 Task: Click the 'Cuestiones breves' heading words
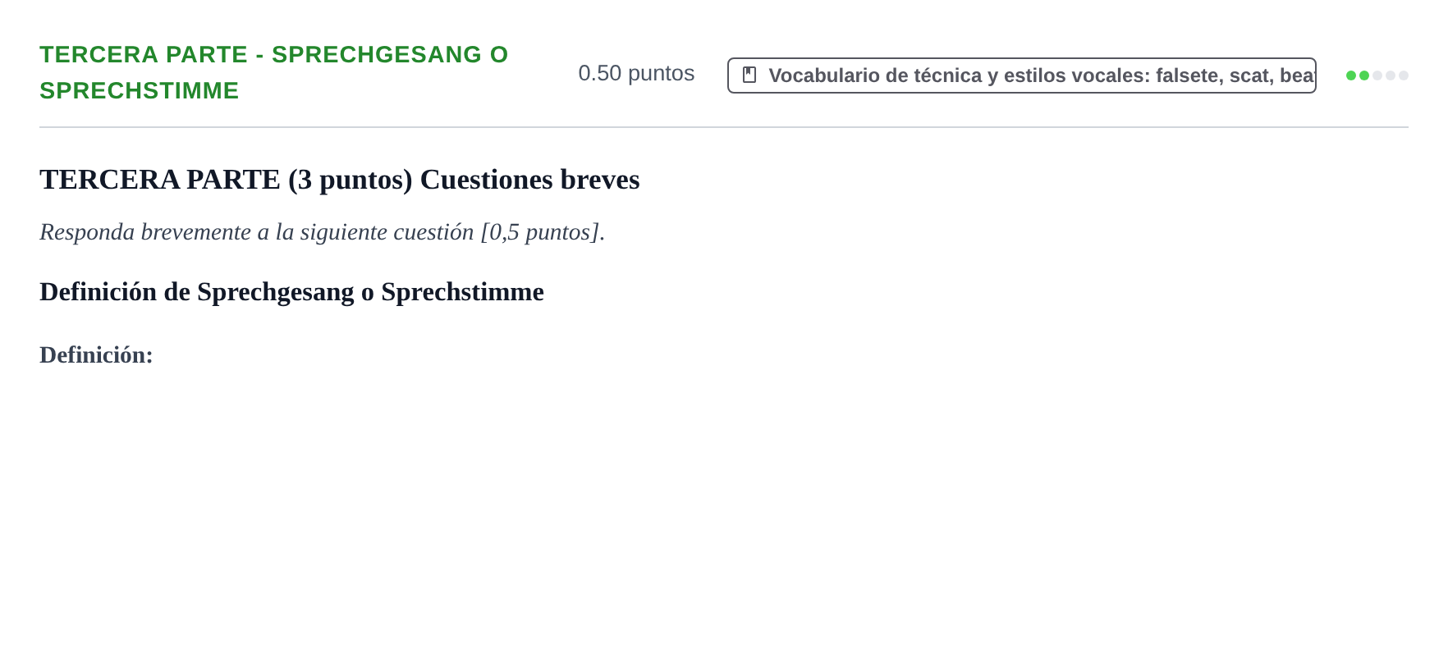coord(529,180)
